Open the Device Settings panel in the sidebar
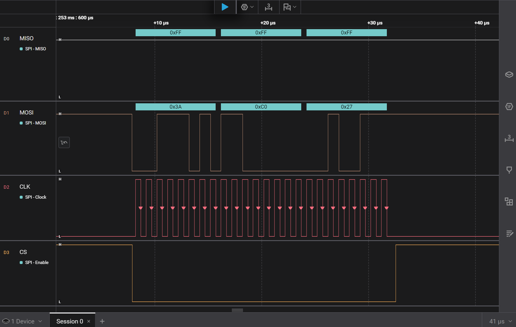The width and height of the screenshot is (516, 327). click(509, 74)
